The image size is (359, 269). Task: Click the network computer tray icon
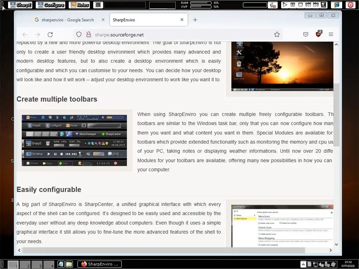pos(315,264)
